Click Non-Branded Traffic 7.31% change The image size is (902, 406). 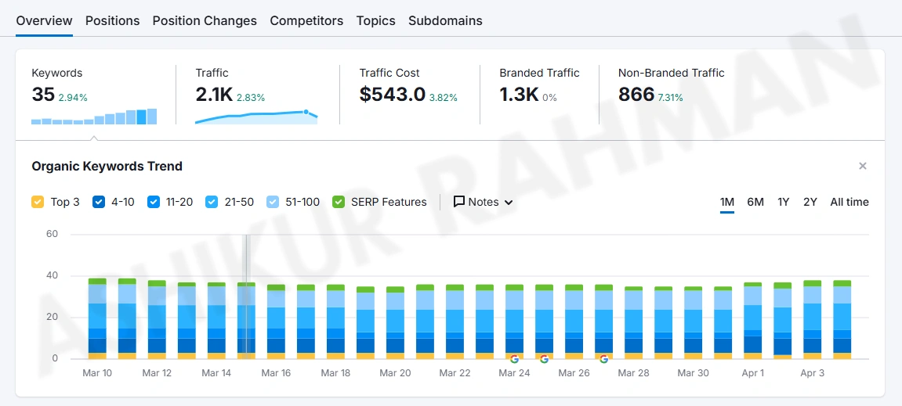click(x=671, y=98)
